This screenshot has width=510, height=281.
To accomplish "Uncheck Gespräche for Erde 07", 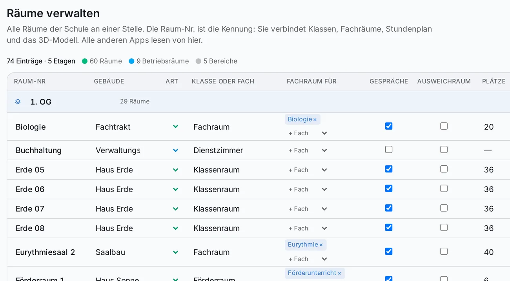I will click(389, 208).
